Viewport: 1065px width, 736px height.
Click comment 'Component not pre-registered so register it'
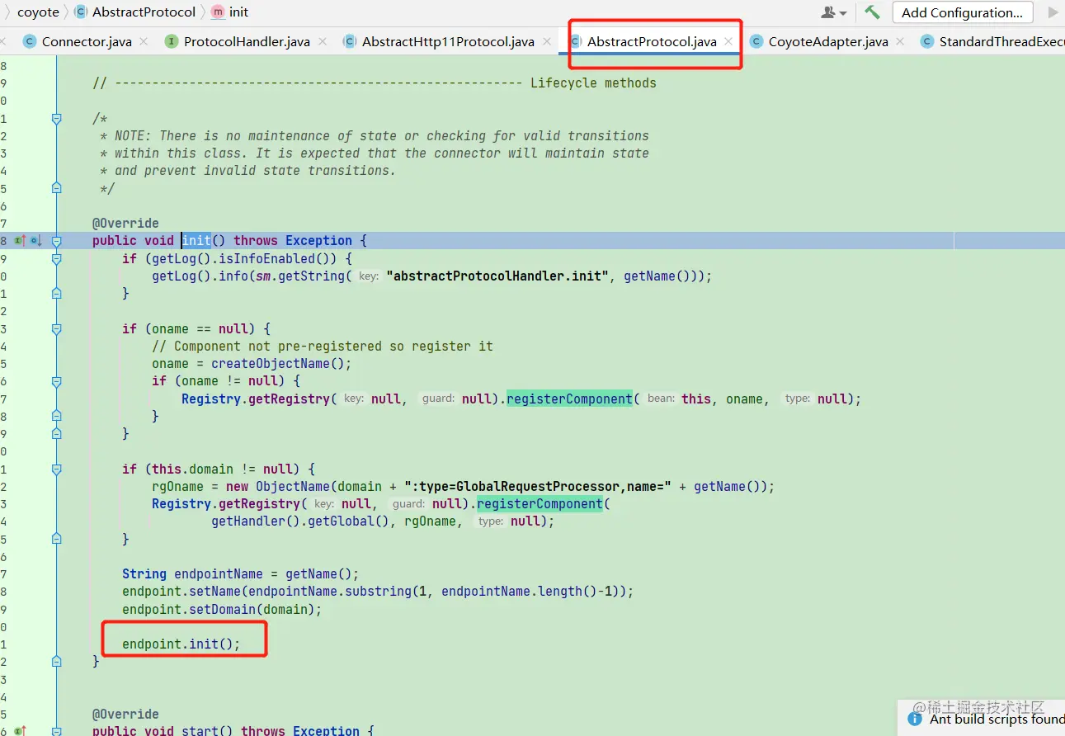[323, 346]
